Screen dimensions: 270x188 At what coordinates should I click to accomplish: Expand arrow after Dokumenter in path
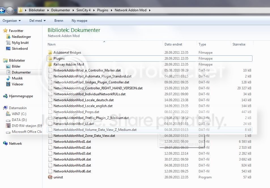coord(73,10)
